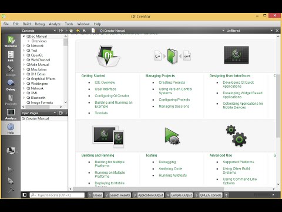Screen dimensions: 282x212
Task: Open the File menu
Action: point(6,24)
